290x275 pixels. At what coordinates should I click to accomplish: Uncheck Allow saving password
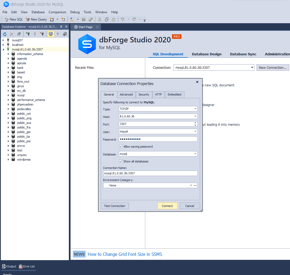pos(121,147)
